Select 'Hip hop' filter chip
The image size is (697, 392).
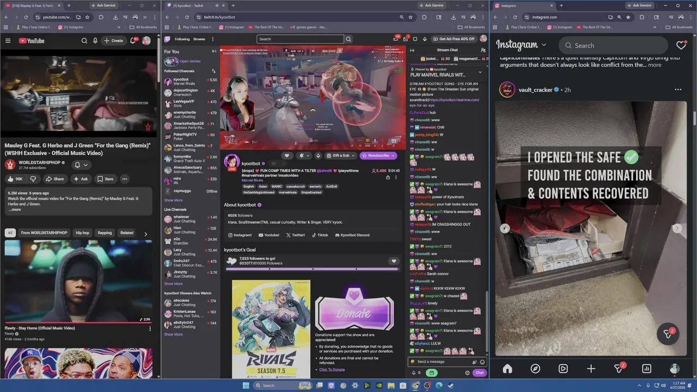point(82,233)
